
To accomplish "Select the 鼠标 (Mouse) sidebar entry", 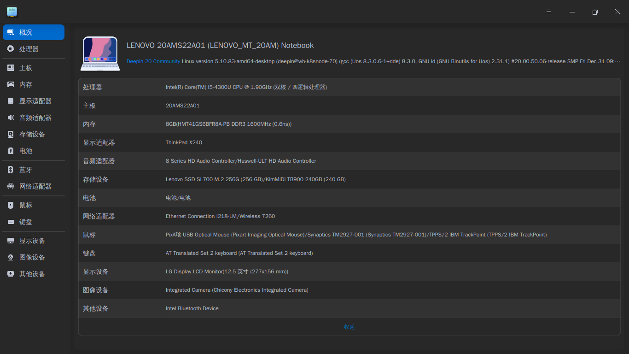I will [25, 205].
